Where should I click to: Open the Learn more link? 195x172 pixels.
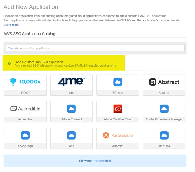click(x=11, y=25)
